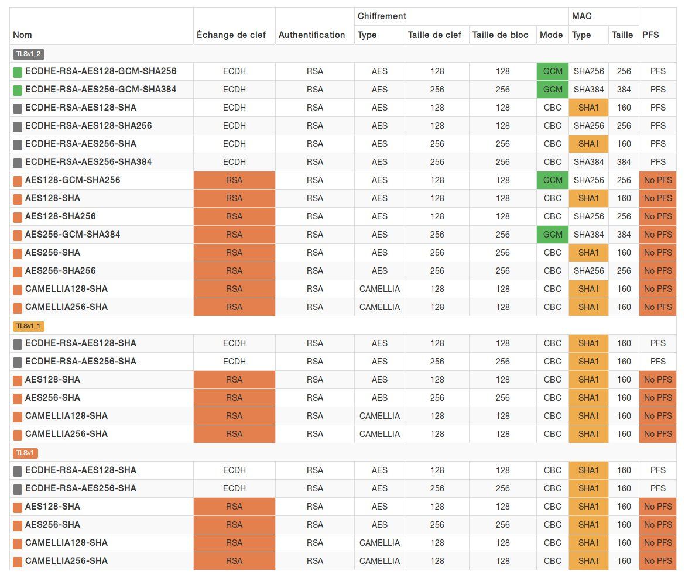Select gray square next to ECDHE-RSA-AES128-SHA256
This screenshot has height=578, width=685.
(x=18, y=126)
